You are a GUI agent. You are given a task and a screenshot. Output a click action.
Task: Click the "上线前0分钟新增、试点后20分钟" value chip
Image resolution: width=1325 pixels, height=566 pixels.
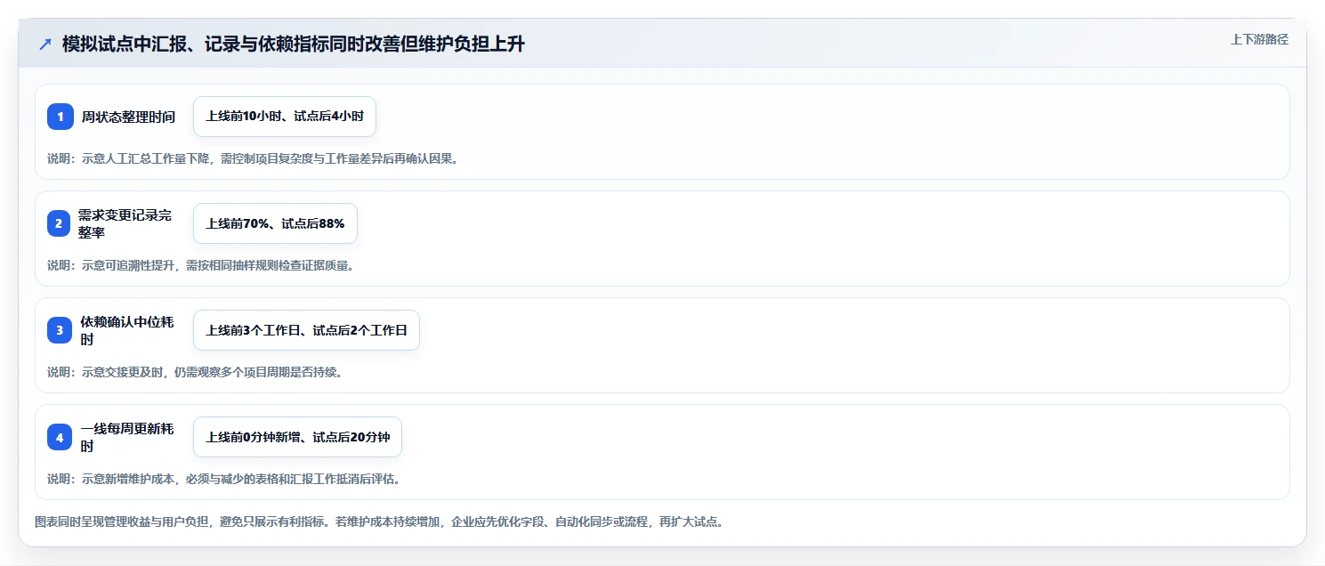297,437
